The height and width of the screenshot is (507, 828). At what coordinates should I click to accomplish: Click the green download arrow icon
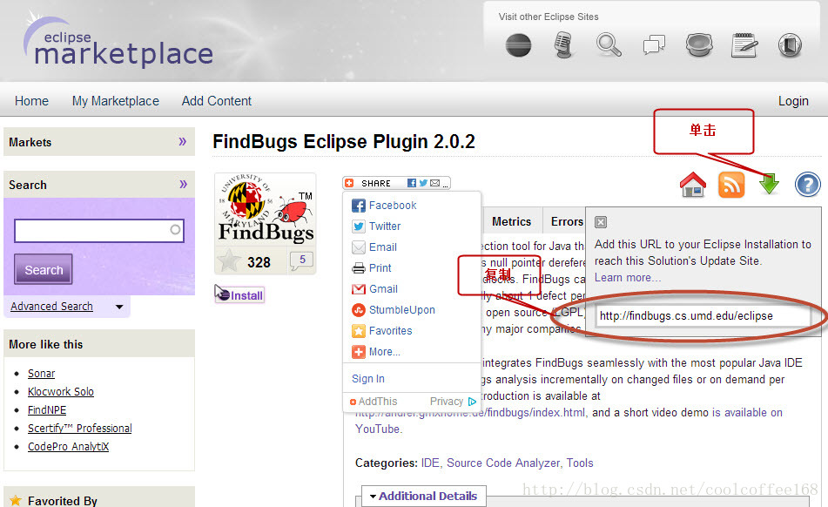pyautogui.click(x=769, y=185)
